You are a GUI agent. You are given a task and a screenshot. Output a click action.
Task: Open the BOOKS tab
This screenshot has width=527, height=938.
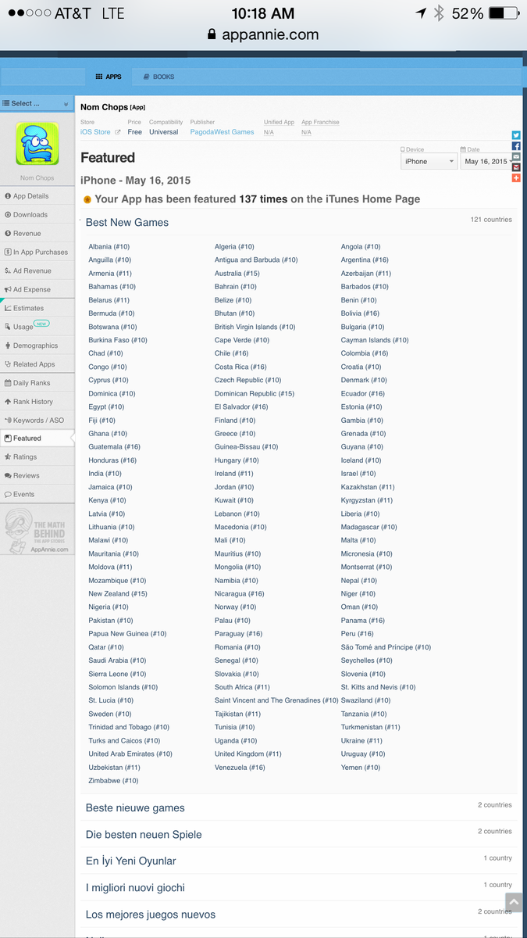coord(158,77)
